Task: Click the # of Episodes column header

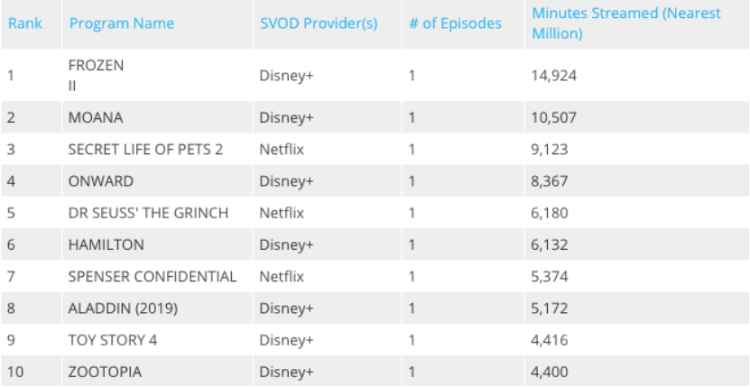Action: [x=455, y=23]
